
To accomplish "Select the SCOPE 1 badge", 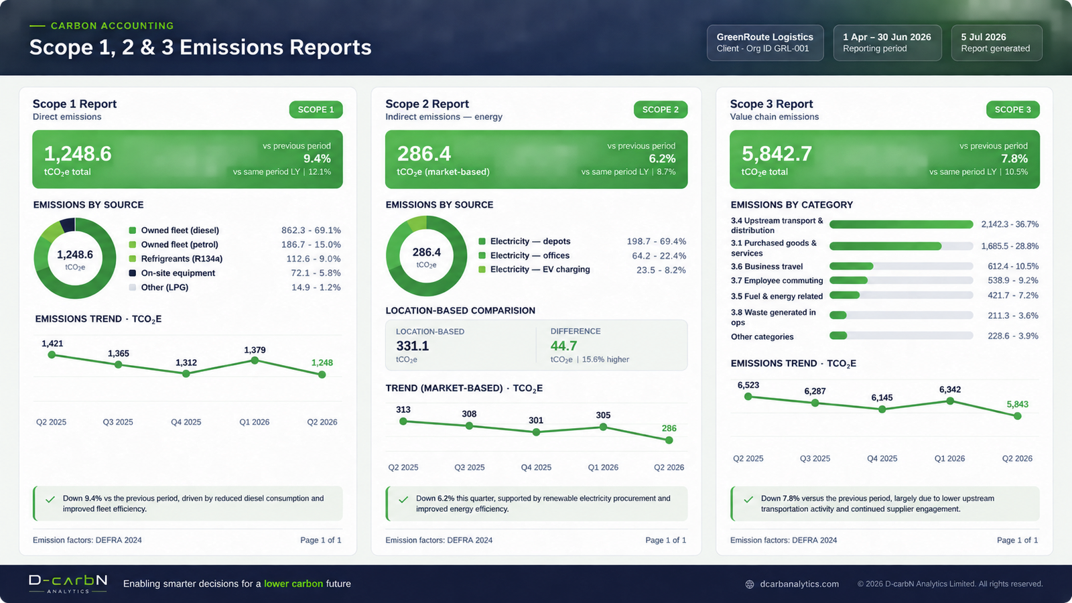I will click(316, 109).
